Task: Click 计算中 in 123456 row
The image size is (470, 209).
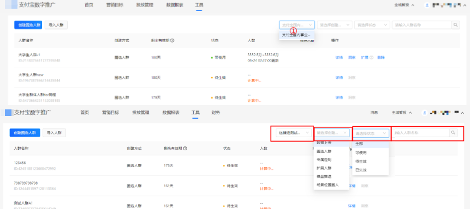Action: pyautogui.click(x=266, y=169)
